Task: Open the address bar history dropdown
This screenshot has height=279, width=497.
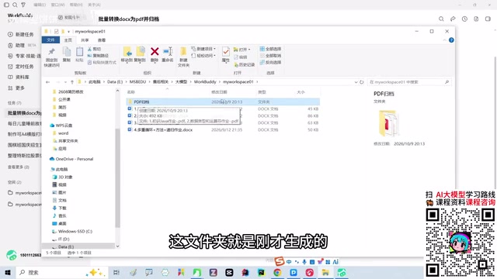Action: (x=356, y=82)
